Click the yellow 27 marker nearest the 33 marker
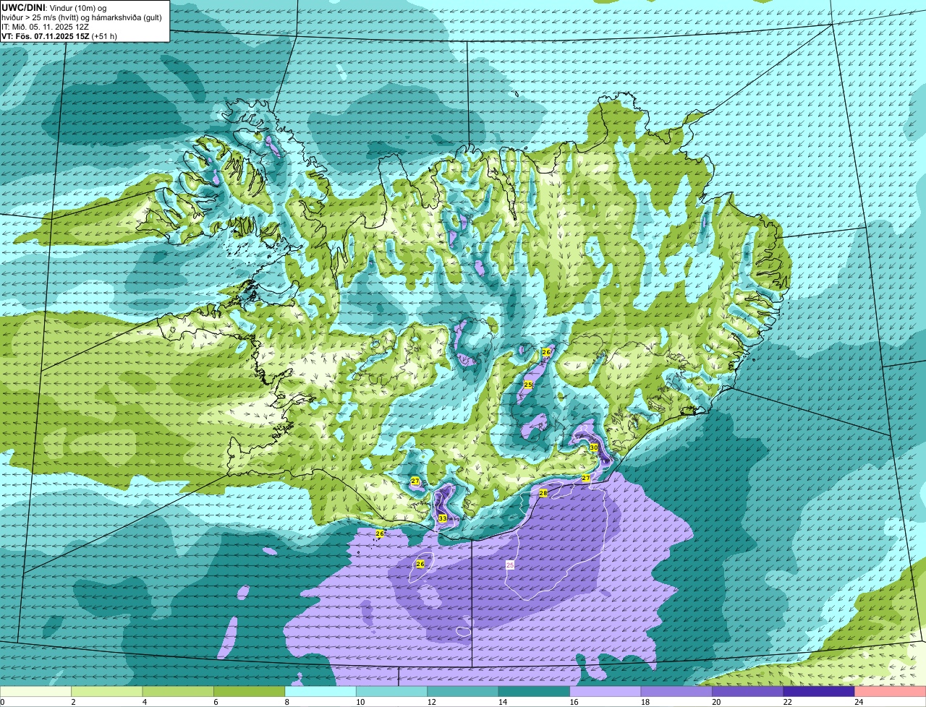926x707 pixels. tap(415, 481)
